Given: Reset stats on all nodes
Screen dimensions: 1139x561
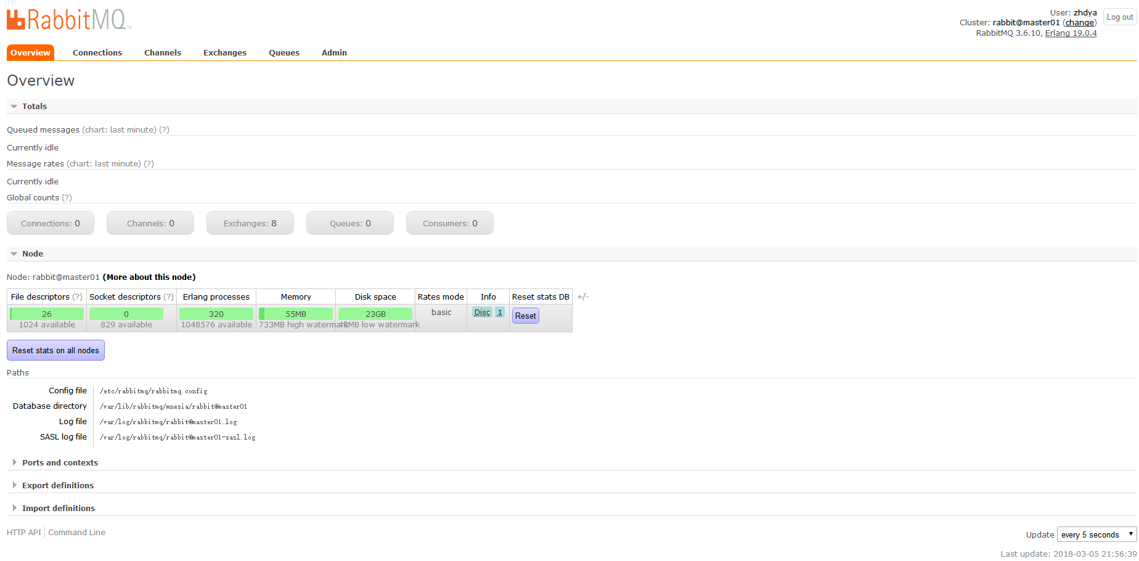Looking at the screenshot, I should point(55,350).
